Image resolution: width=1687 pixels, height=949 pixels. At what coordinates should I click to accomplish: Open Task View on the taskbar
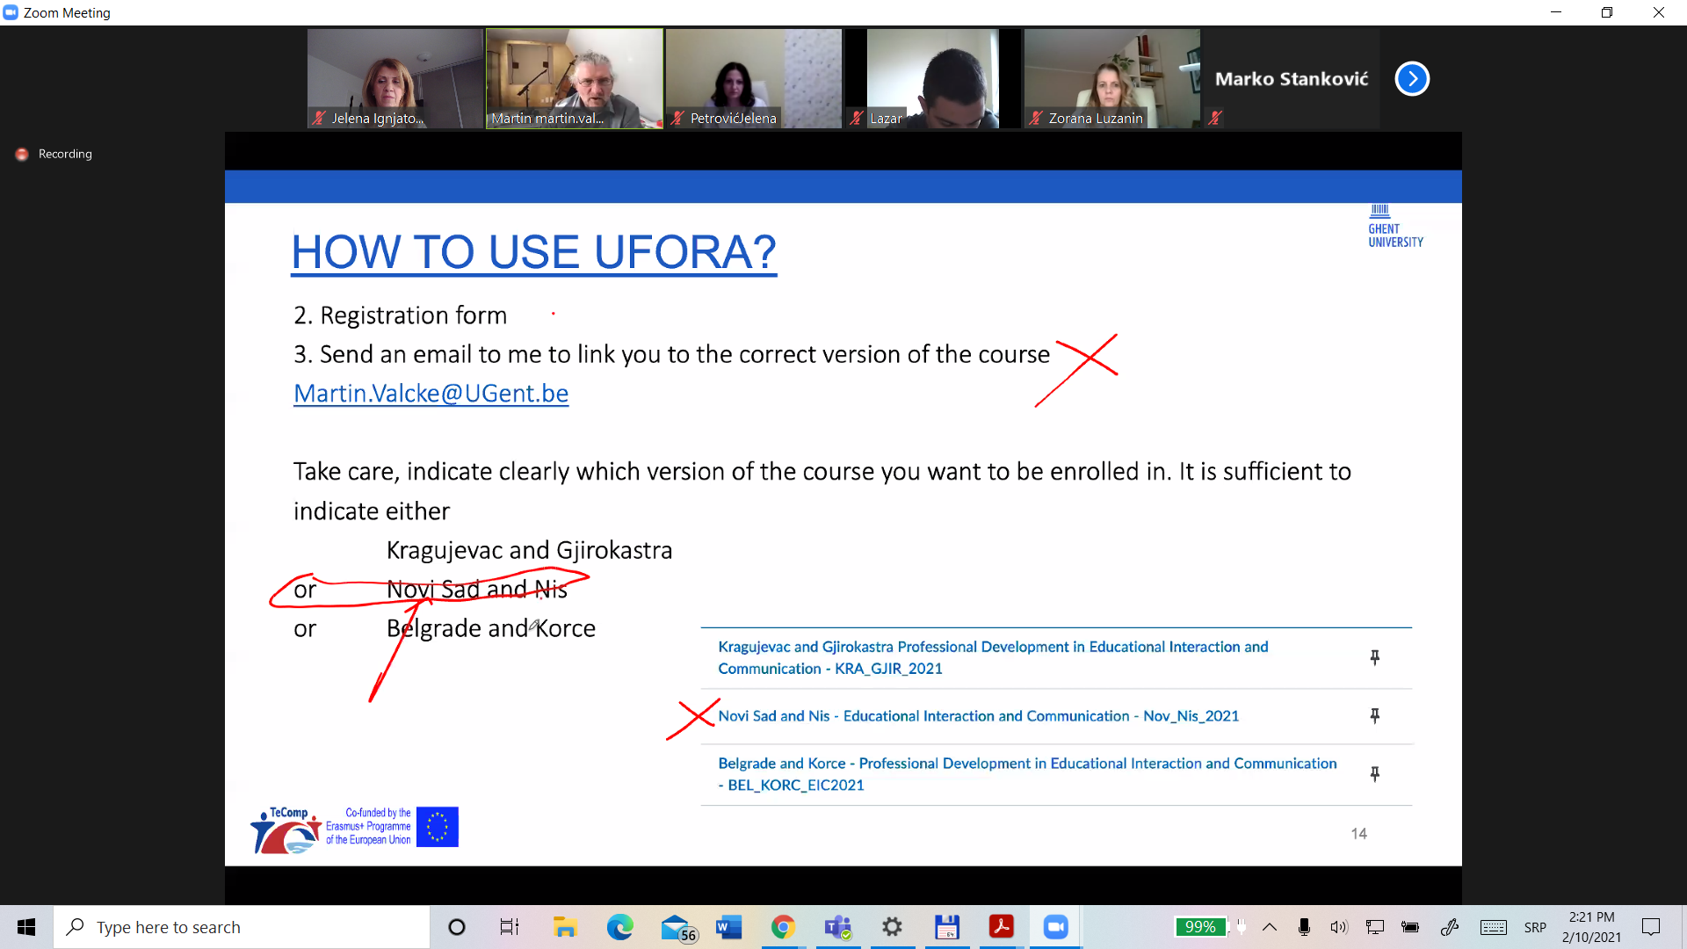coord(510,927)
